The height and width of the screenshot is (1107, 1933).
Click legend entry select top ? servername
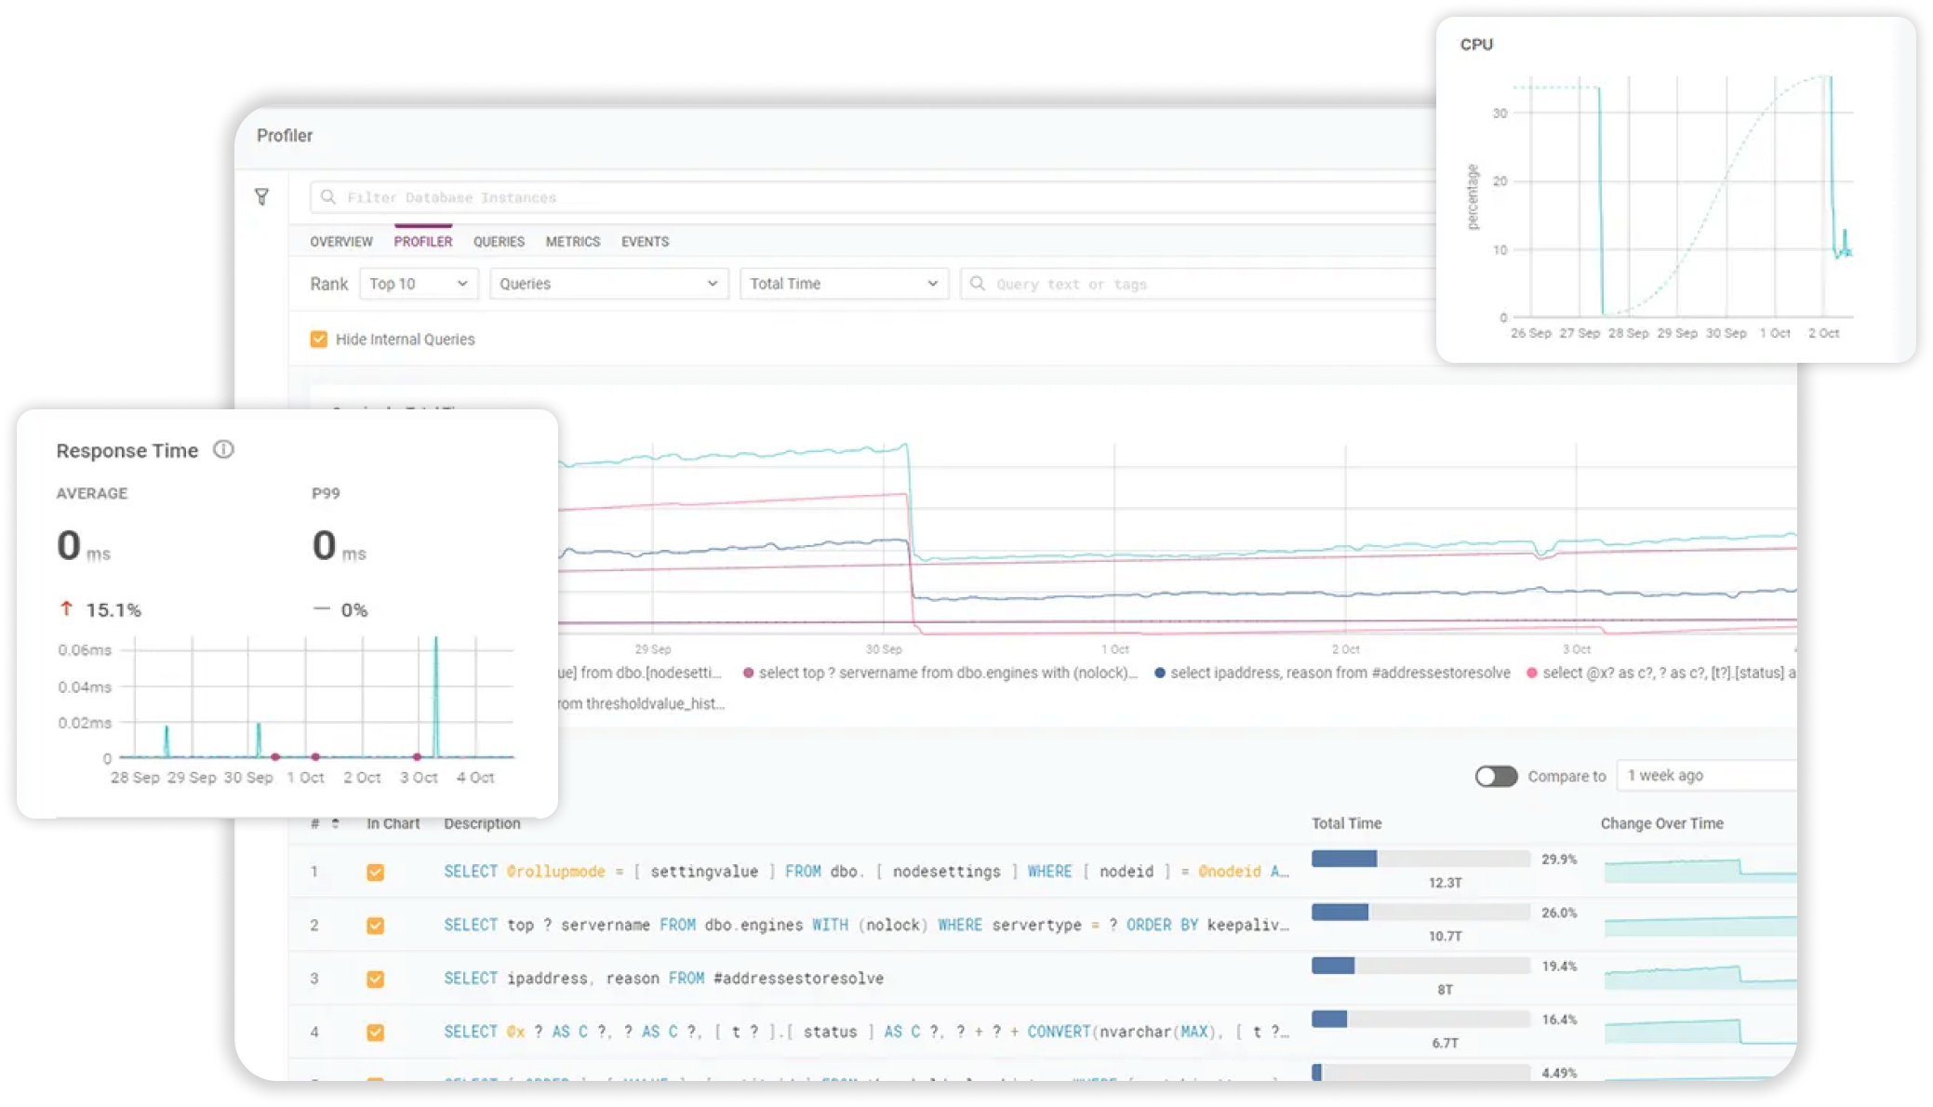(x=940, y=673)
